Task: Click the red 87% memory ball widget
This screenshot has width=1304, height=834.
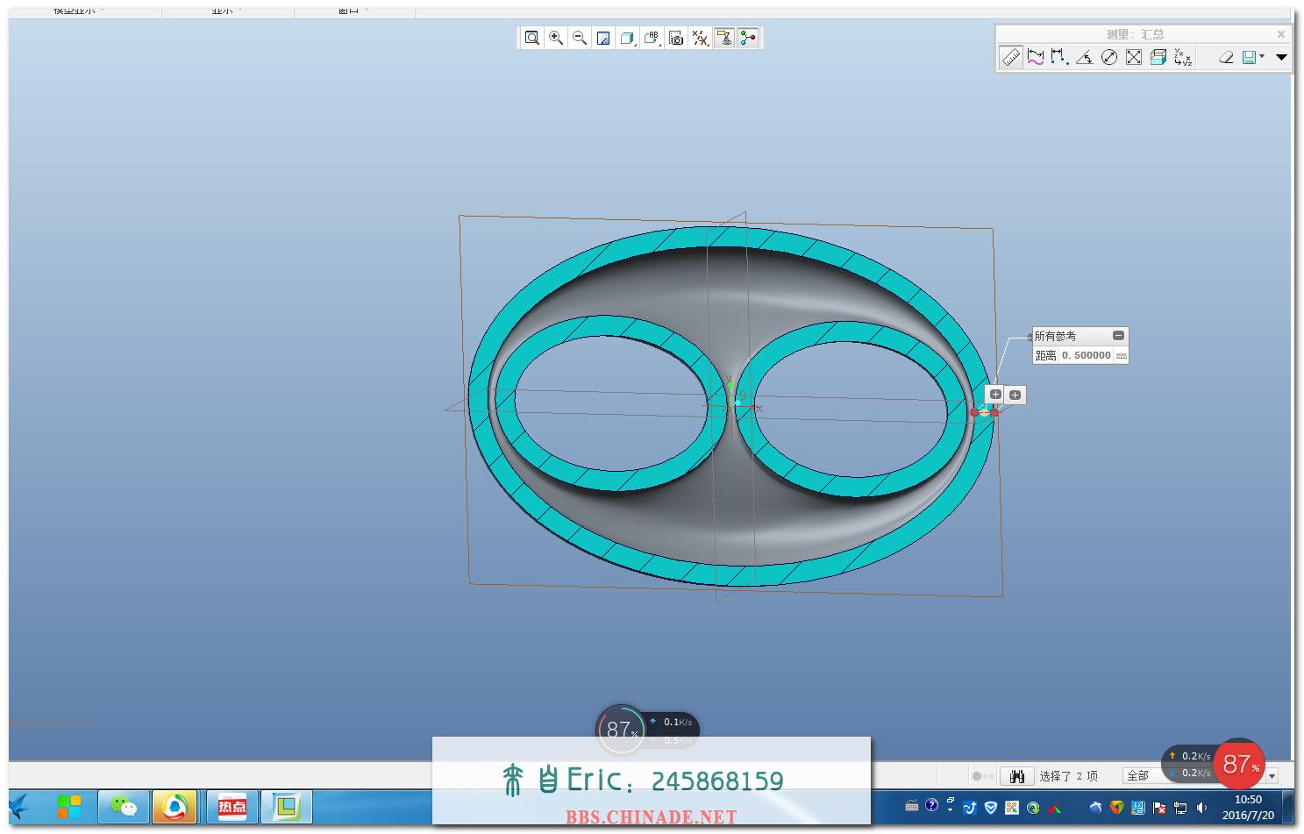Action: (1239, 764)
